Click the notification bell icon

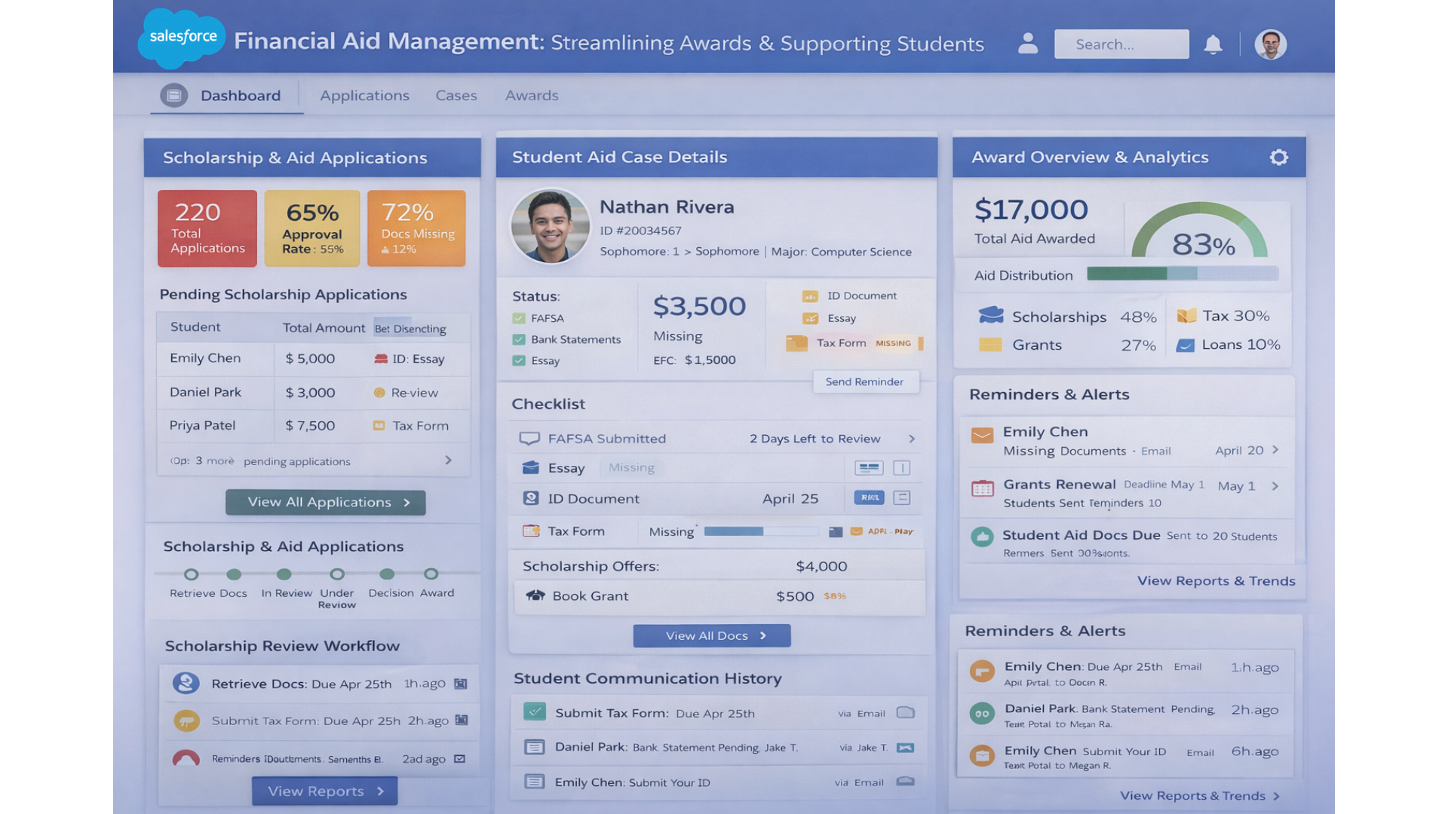(x=1213, y=44)
